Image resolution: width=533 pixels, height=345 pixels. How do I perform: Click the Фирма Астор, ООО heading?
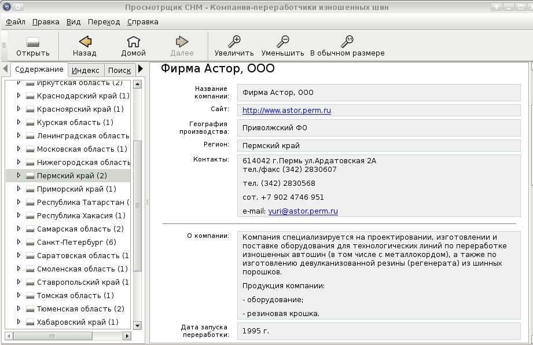tap(218, 68)
